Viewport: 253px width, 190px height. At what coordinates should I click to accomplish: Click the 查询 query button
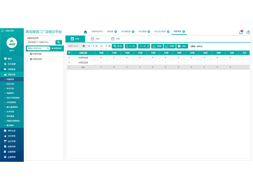click(x=118, y=46)
